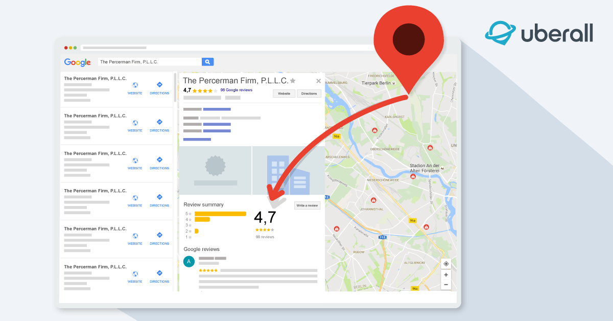
Task: Click the Directions button in the info panel
Action: tap(309, 94)
